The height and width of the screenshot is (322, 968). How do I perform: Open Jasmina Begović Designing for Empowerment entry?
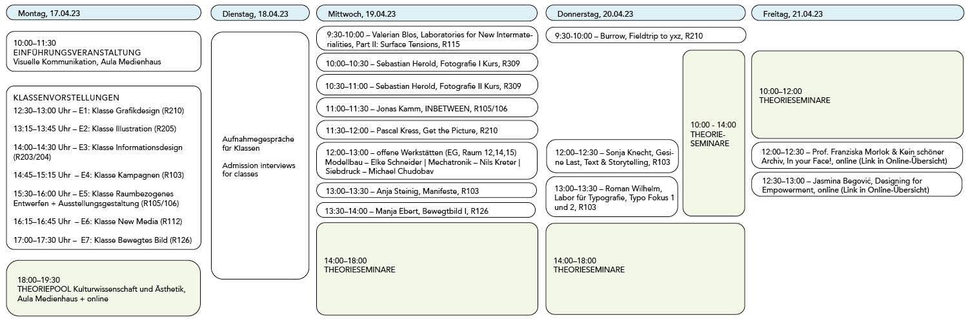857,185
